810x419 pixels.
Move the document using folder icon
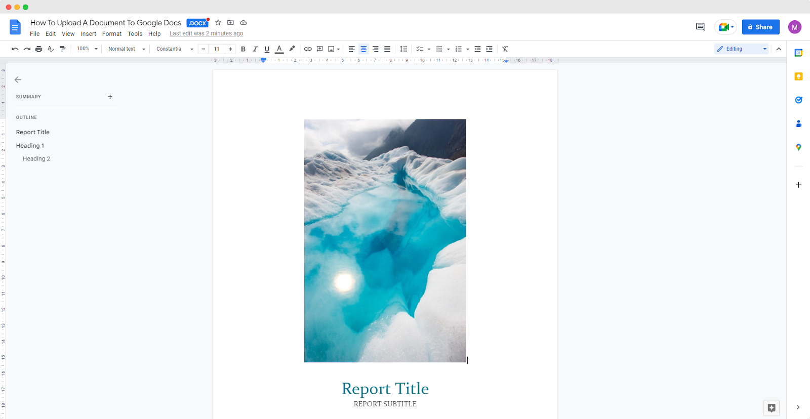[231, 23]
